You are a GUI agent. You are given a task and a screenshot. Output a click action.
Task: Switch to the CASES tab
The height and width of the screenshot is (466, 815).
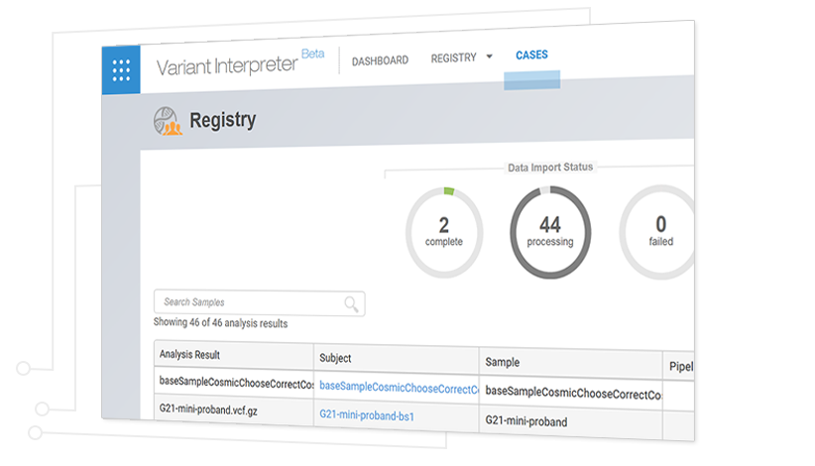click(x=531, y=56)
